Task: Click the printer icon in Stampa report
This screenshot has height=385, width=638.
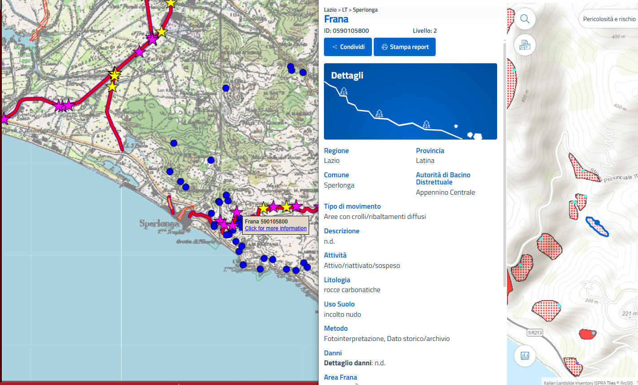Action: coord(385,47)
